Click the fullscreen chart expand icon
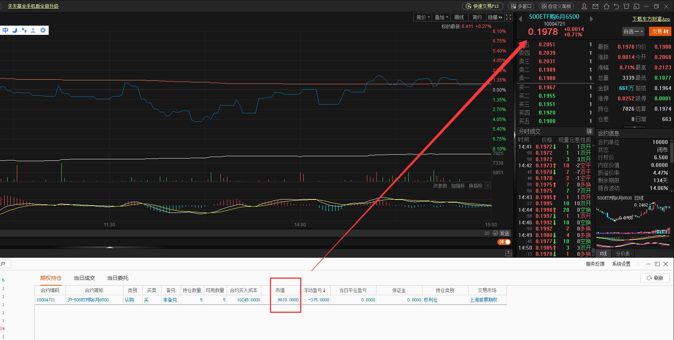This screenshot has width=674, height=340. pyautogui.click(x=508, y=17)
